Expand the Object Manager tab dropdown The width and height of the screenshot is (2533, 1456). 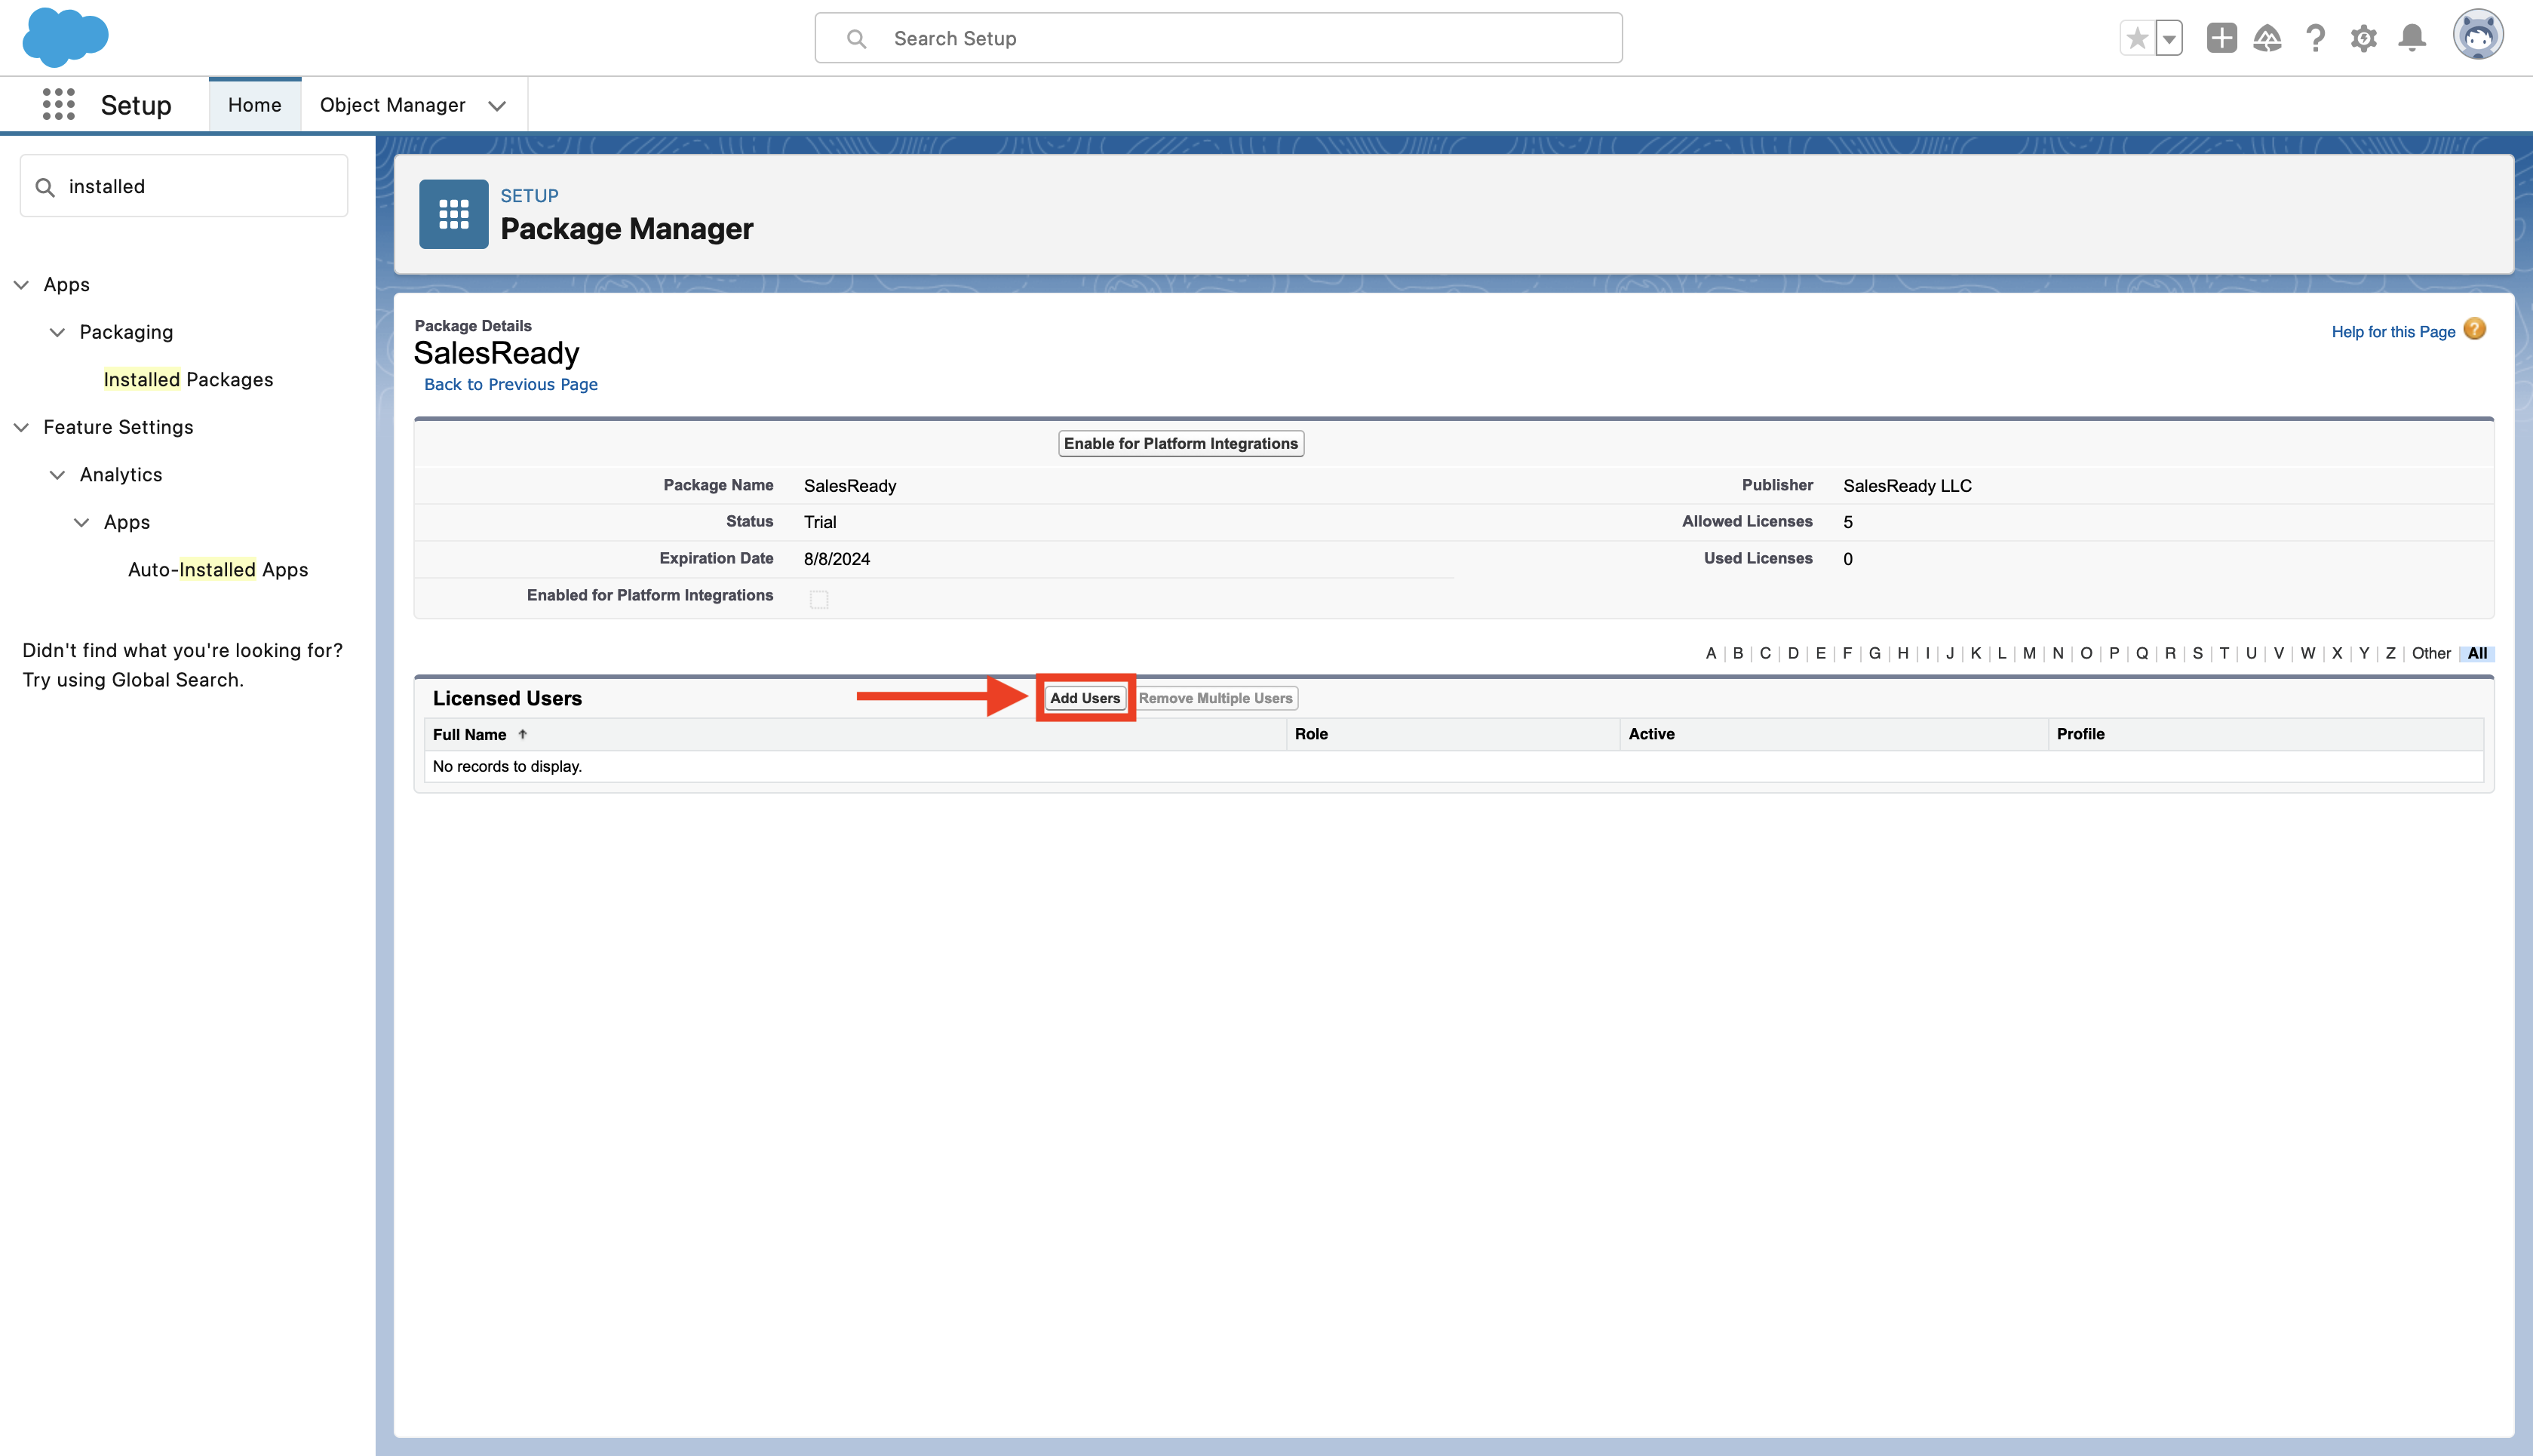tap(497, 105)
